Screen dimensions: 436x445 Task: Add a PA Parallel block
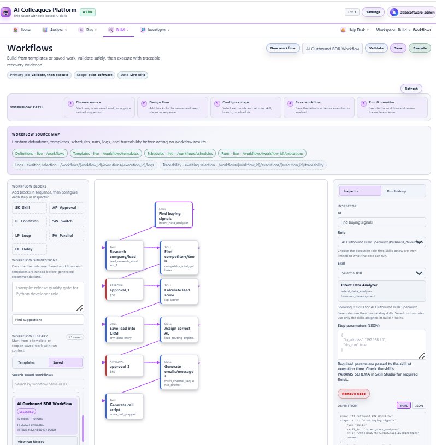[66, 236]
